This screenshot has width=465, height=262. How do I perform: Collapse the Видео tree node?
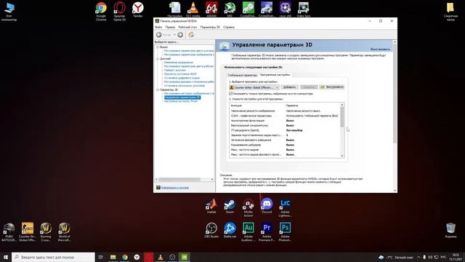(x=158, y=47)
